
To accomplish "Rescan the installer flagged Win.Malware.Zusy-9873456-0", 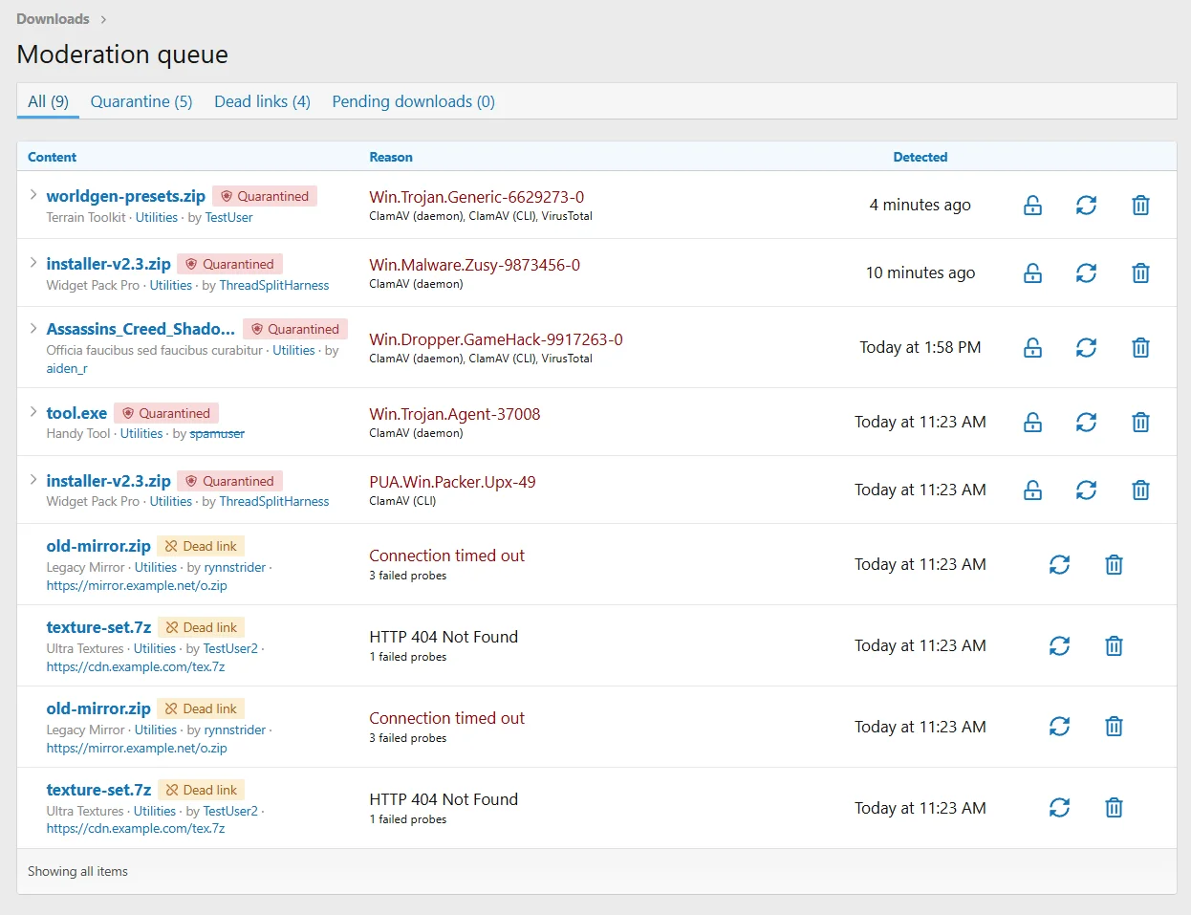I will (1086, 273).
